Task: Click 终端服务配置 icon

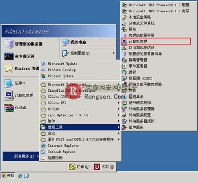Action: coord(124,115)
